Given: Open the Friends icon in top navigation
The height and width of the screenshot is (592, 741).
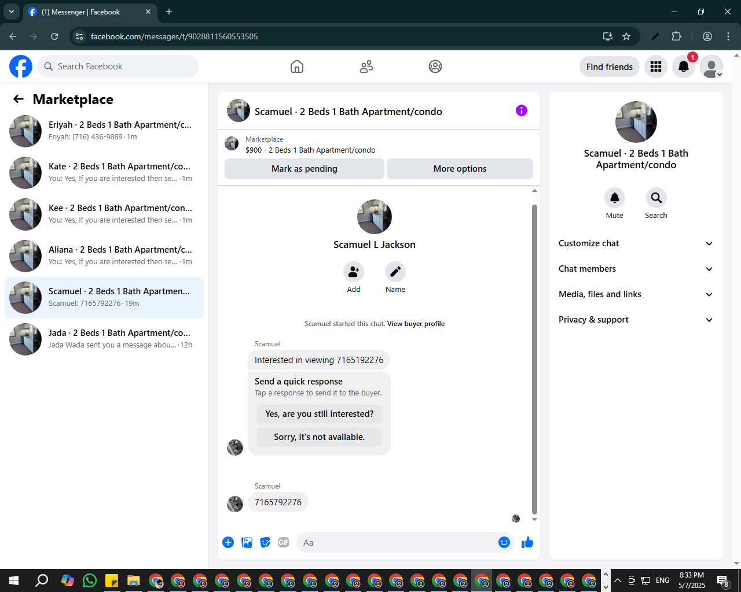Looking at the screenshot, I should [x=366, y=66].
